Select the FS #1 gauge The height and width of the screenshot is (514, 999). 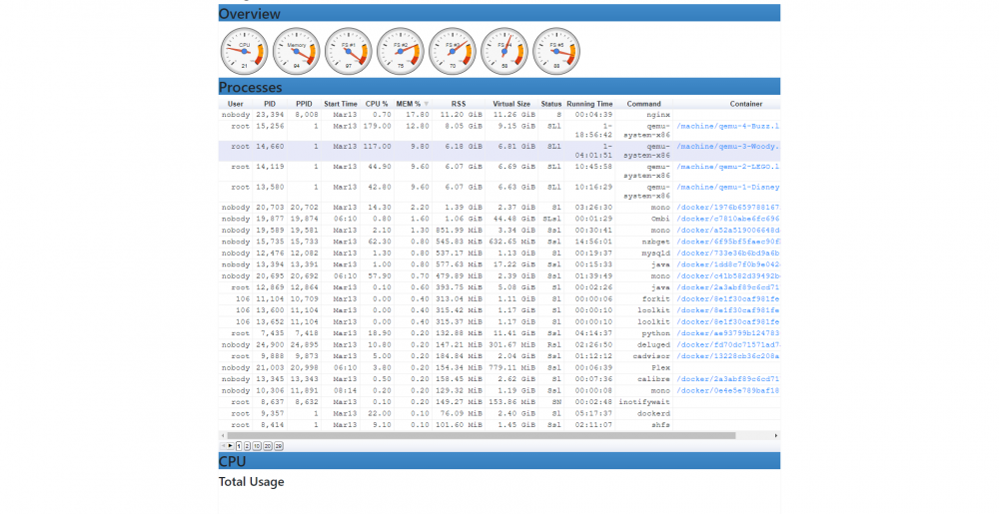[349, 51]
